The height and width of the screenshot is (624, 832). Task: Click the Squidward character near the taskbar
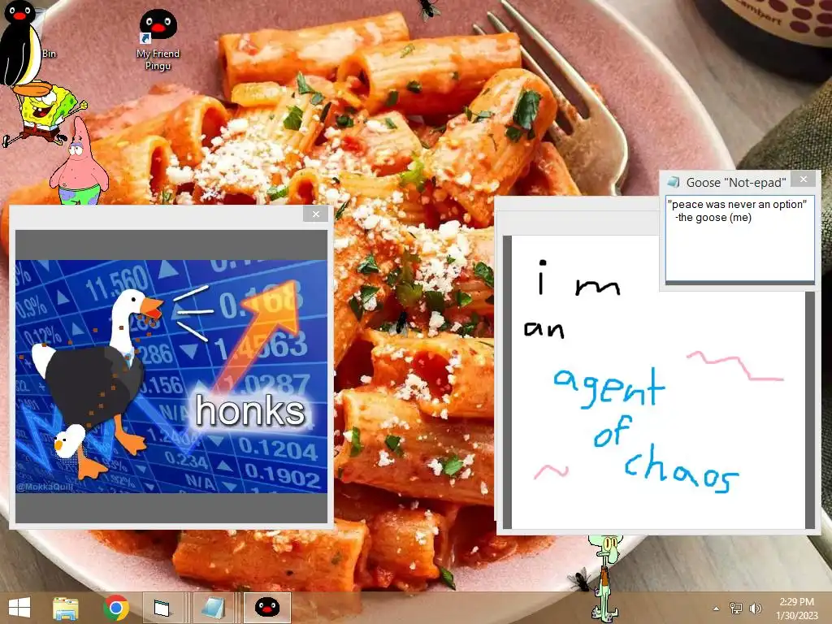pyautogui.click(x=605, y=578)
